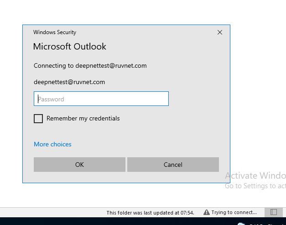Click the Password input field

pyautogui.click(x=101, y=99)
